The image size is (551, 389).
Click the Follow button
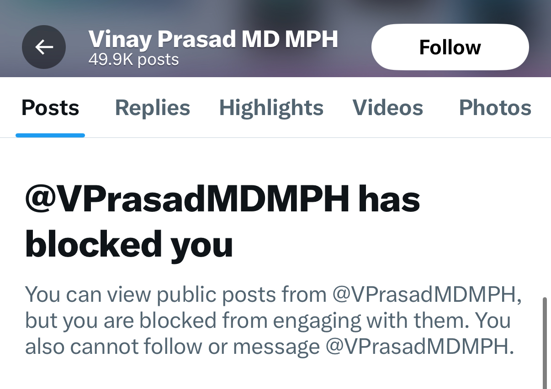tap(450, 47)
